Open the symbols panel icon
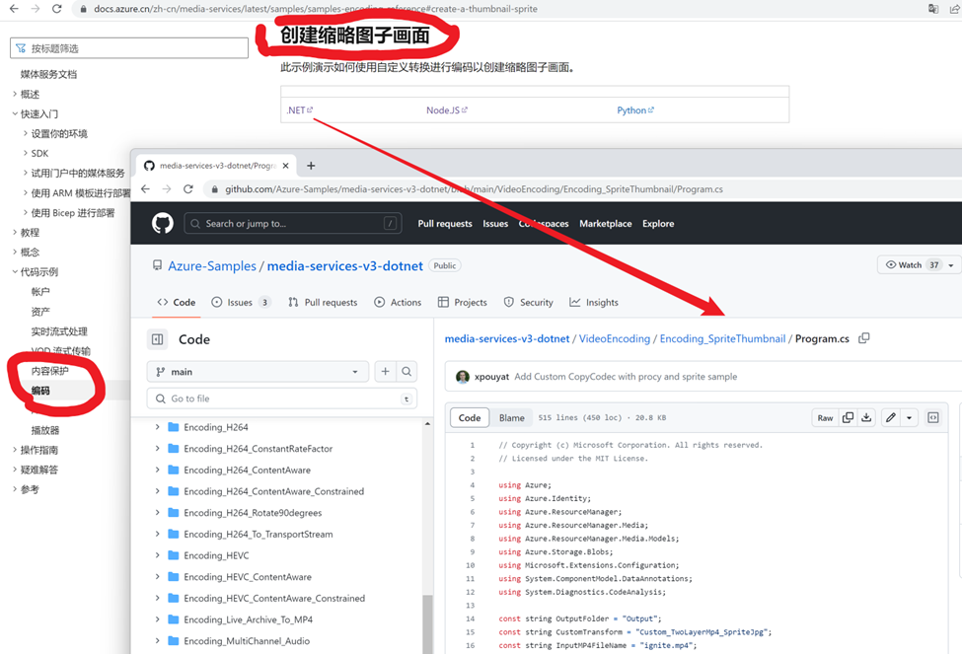This screenshot has height=654, width=962. 932,418
